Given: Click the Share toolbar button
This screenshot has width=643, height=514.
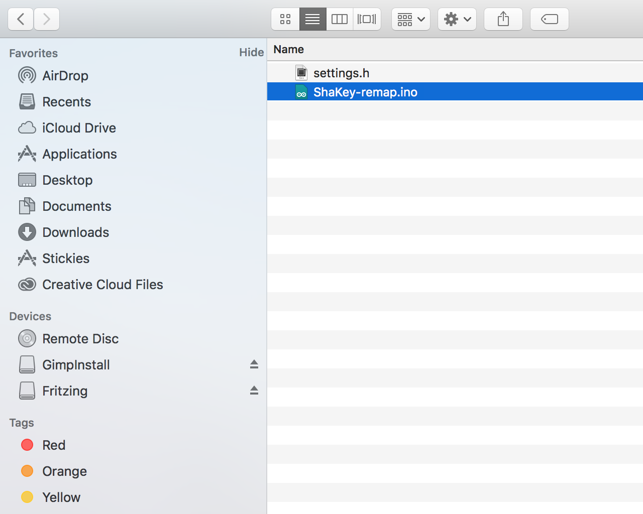Looking at the screenshot, I should coord(503,19).
